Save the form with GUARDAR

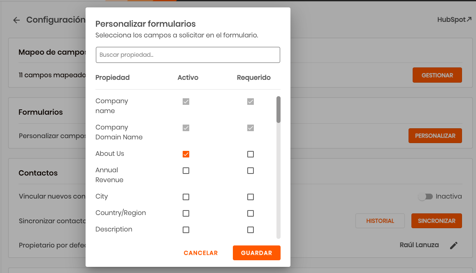tap(257, 253)
